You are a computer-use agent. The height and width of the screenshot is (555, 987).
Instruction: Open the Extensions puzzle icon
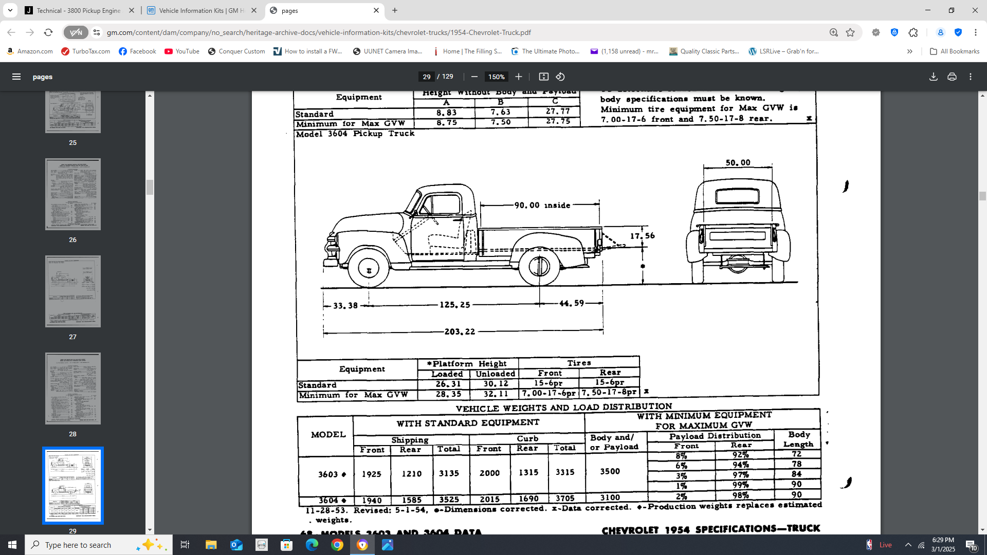point(913,32)
